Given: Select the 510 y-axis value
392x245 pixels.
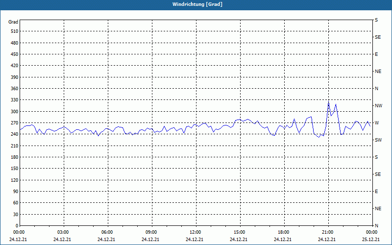Looking at the screenshot, I should [x=15, y=31].
